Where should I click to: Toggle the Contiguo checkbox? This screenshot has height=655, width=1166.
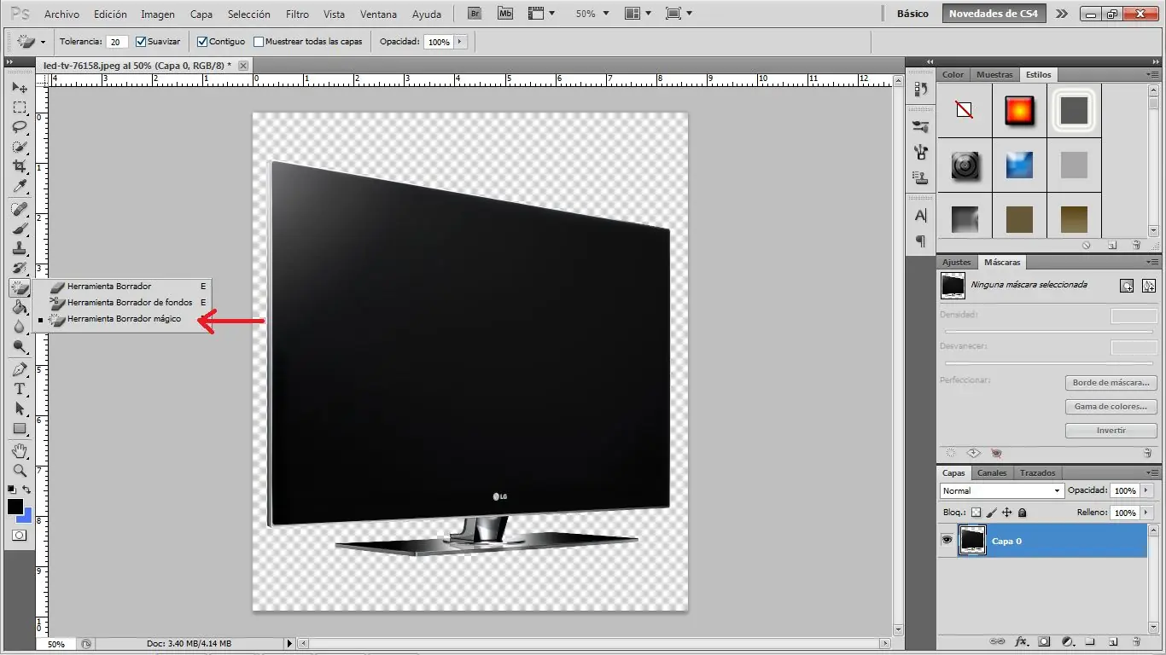pyautogui.click(x=202, y=41)
